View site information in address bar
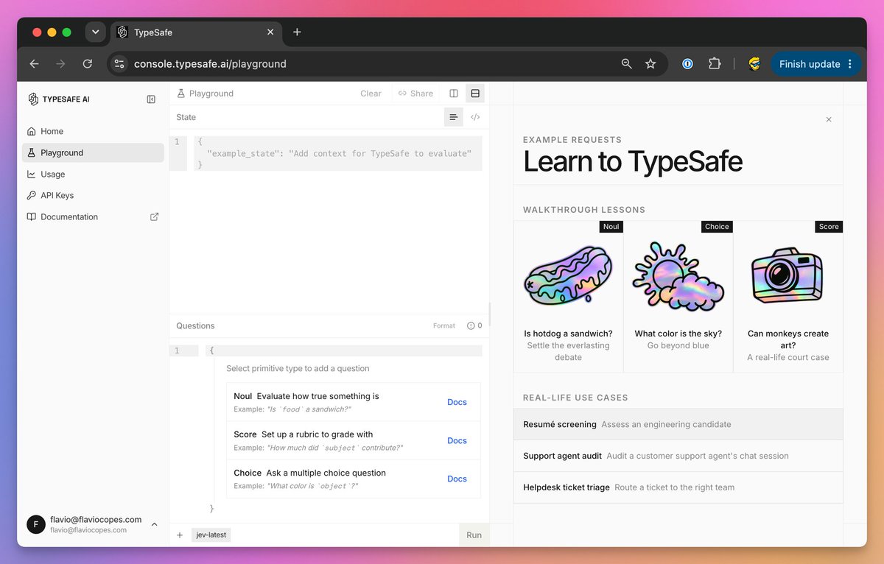This screenshot has width=884, height=564. 119,64
